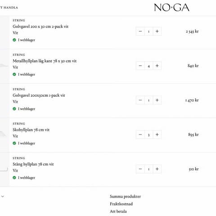The image size is (216, 216).
Task: Click the Metallhyllplan product thumbnail
Action: pos(4,66)
